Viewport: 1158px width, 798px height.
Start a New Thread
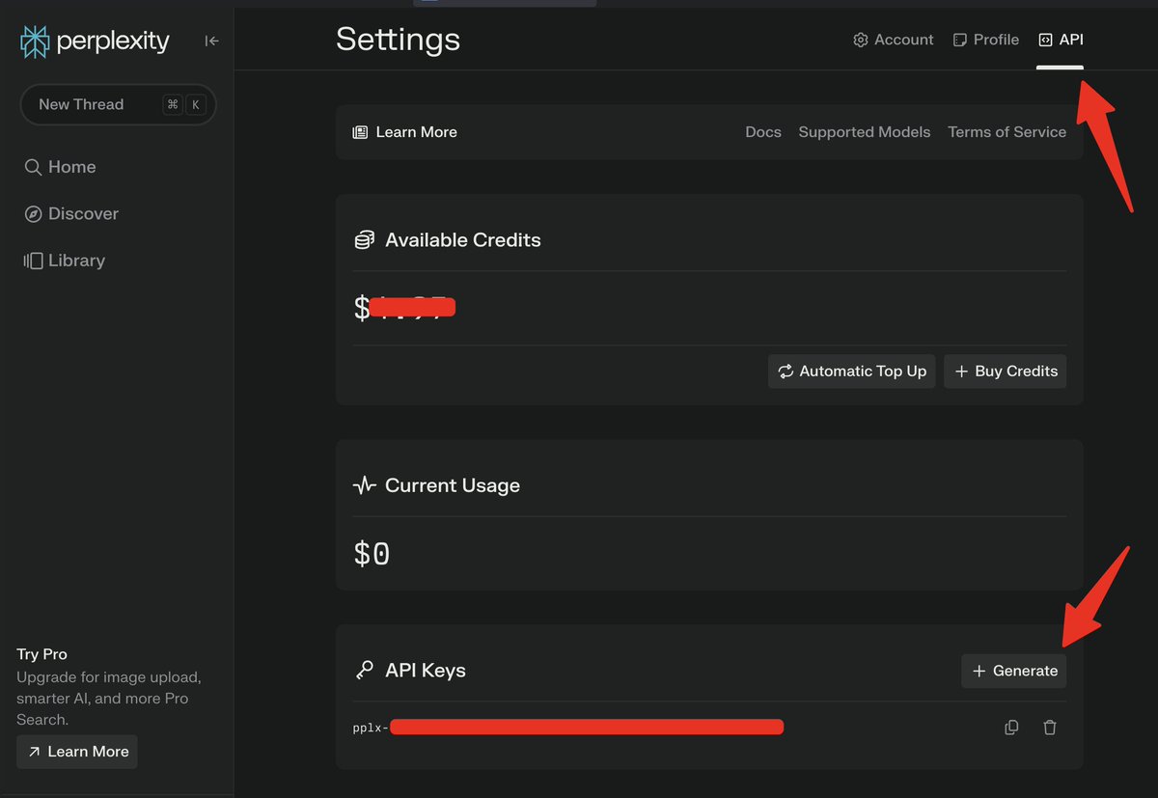[118, 104]
